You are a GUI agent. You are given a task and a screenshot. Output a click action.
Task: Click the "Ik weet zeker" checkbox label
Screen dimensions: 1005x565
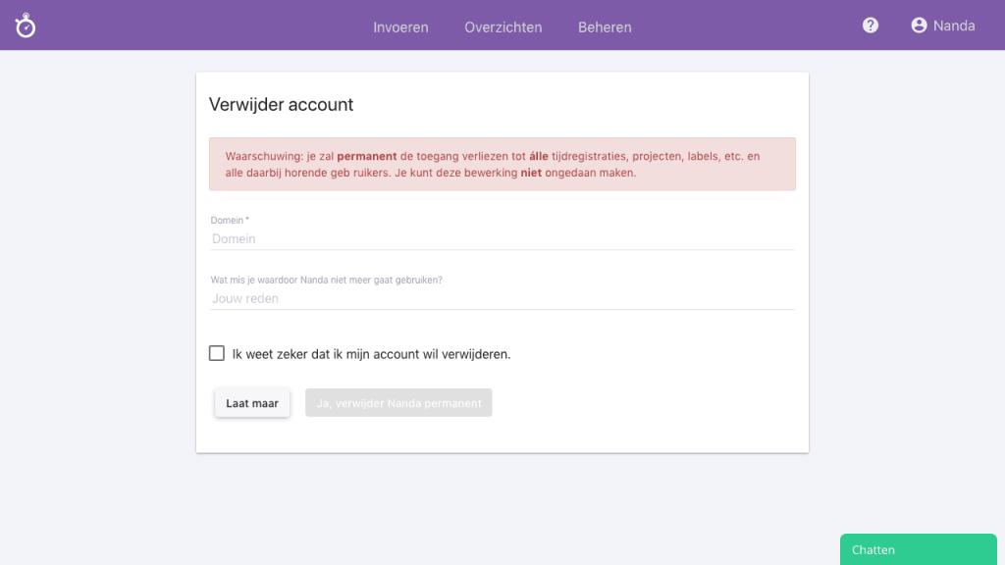point(369,353)
